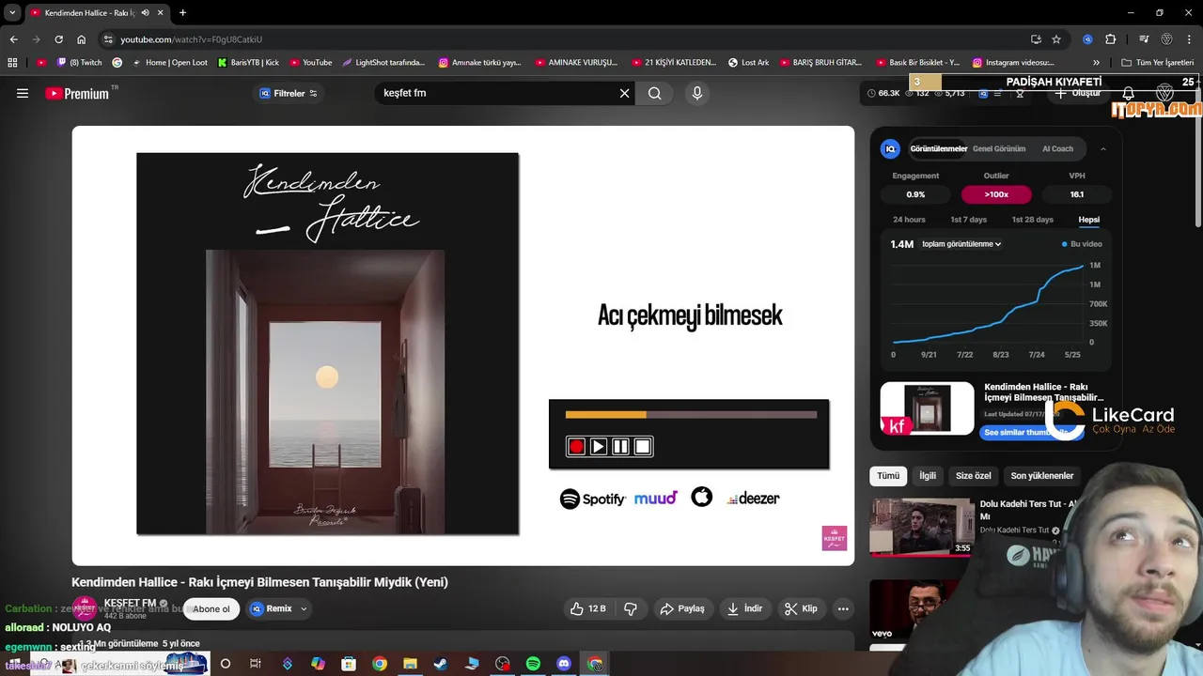The width and height of the screenshot is (1203, 676).
Task: Click the video player to pause
Action: (x=463, y=346)
